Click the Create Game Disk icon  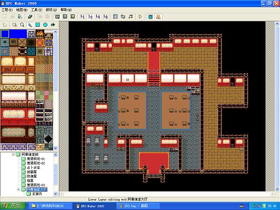(30, 17)
